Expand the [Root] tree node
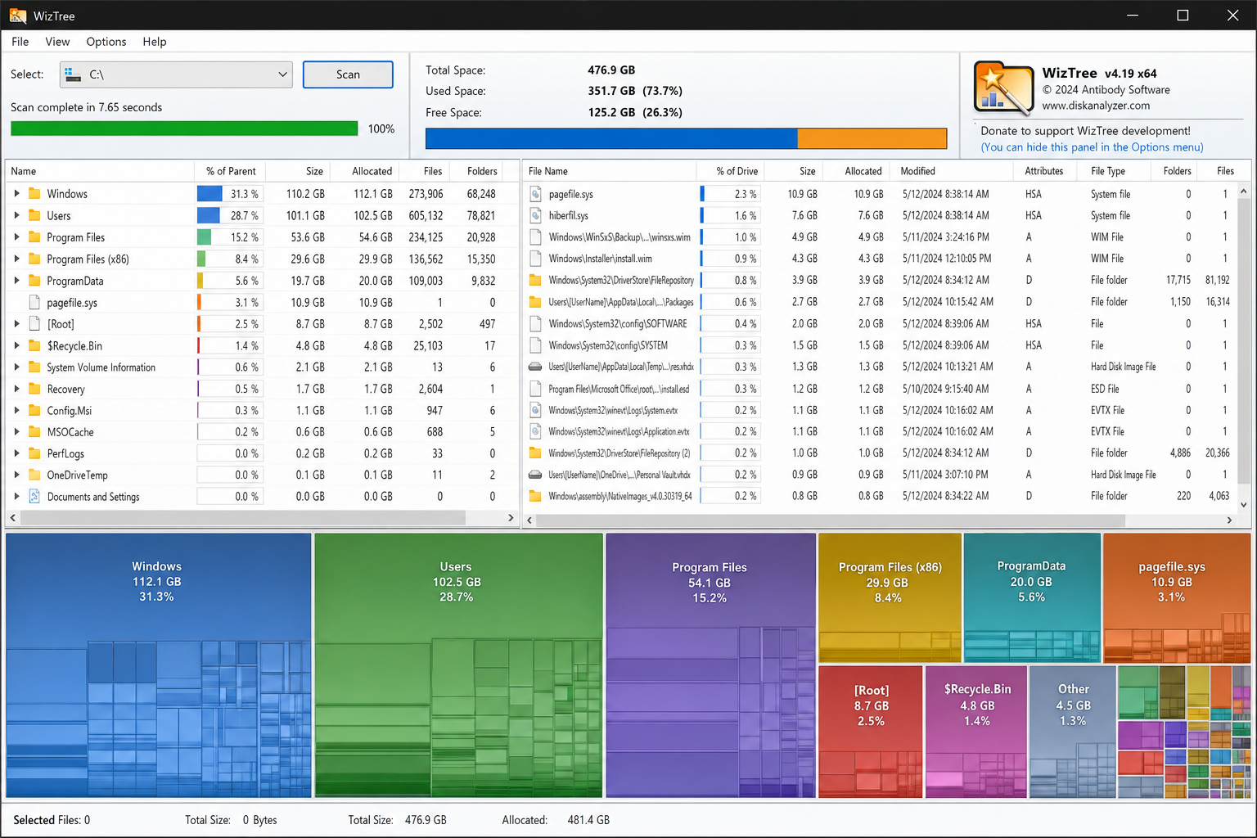This screenshot has height=838, width=1257. pos(16,324)
